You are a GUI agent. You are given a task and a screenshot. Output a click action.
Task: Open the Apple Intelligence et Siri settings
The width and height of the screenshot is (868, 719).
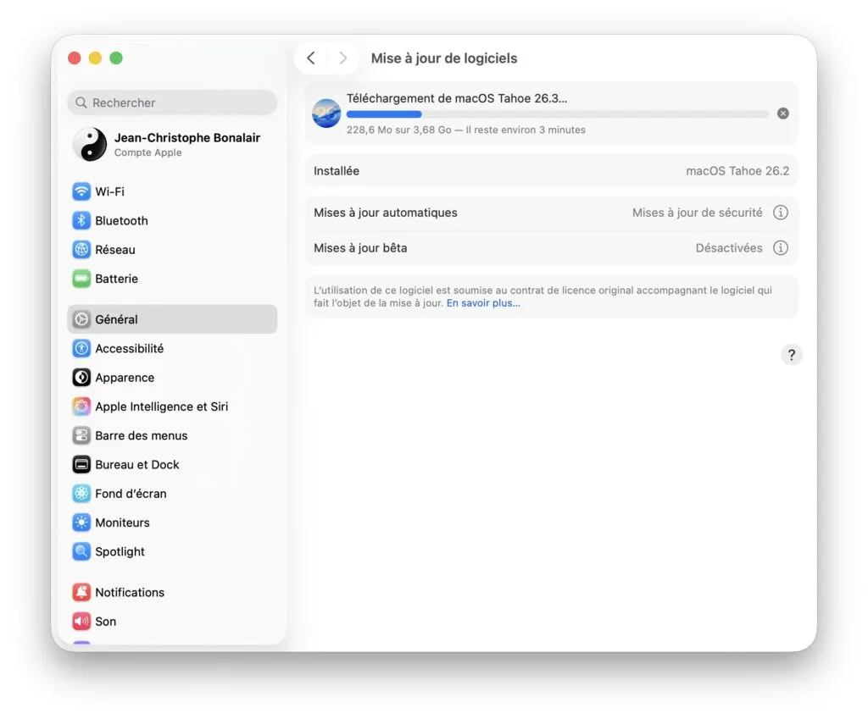tap(161, 407)
